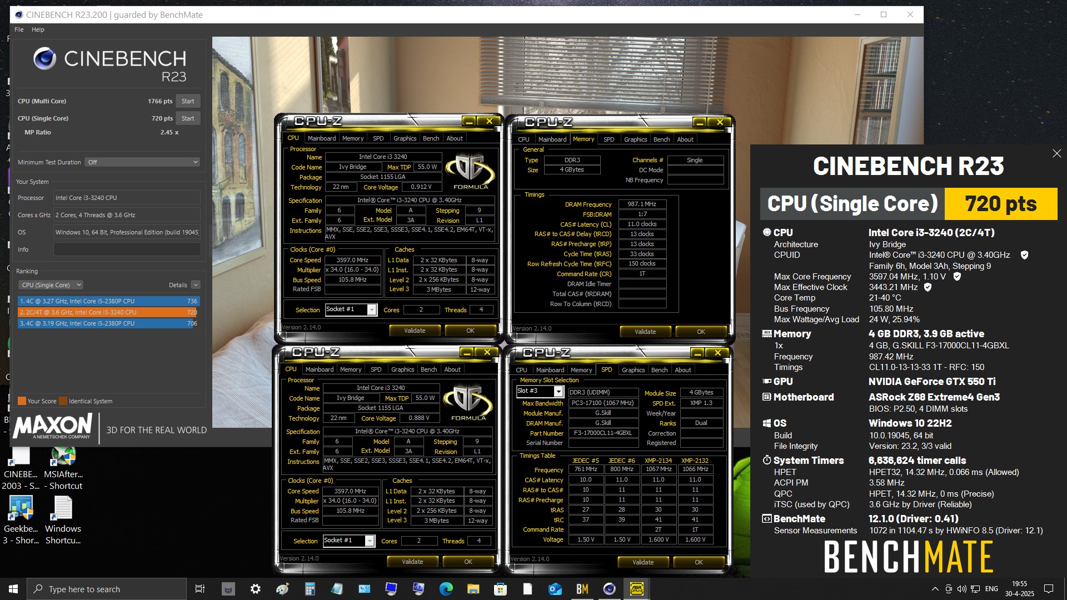
Task: Open Task View from the taskbar
Action: 200,589
